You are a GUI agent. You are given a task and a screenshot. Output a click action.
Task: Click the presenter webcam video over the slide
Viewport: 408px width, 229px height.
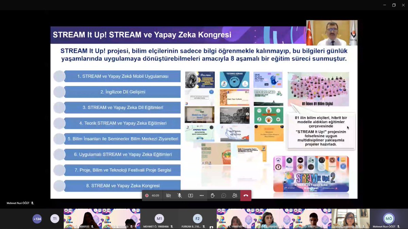(332, 33)
